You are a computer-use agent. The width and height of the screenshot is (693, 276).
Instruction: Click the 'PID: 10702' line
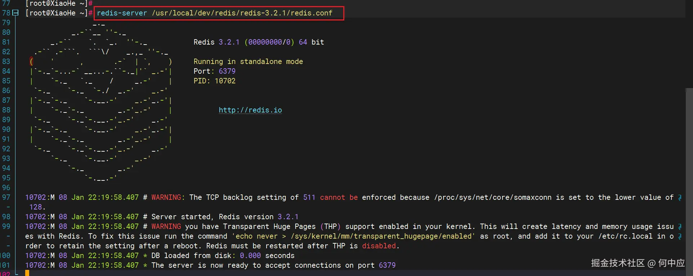click(214, 81)
